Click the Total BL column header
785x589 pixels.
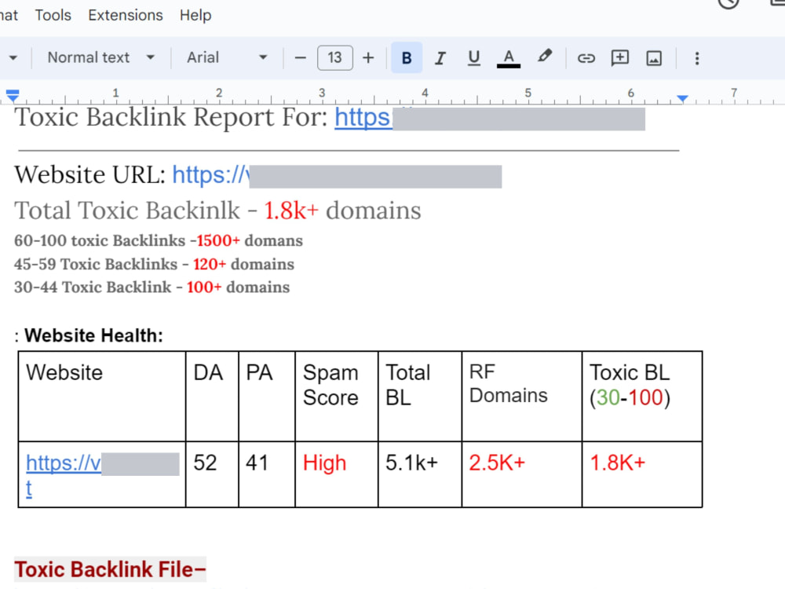point(419,396)
